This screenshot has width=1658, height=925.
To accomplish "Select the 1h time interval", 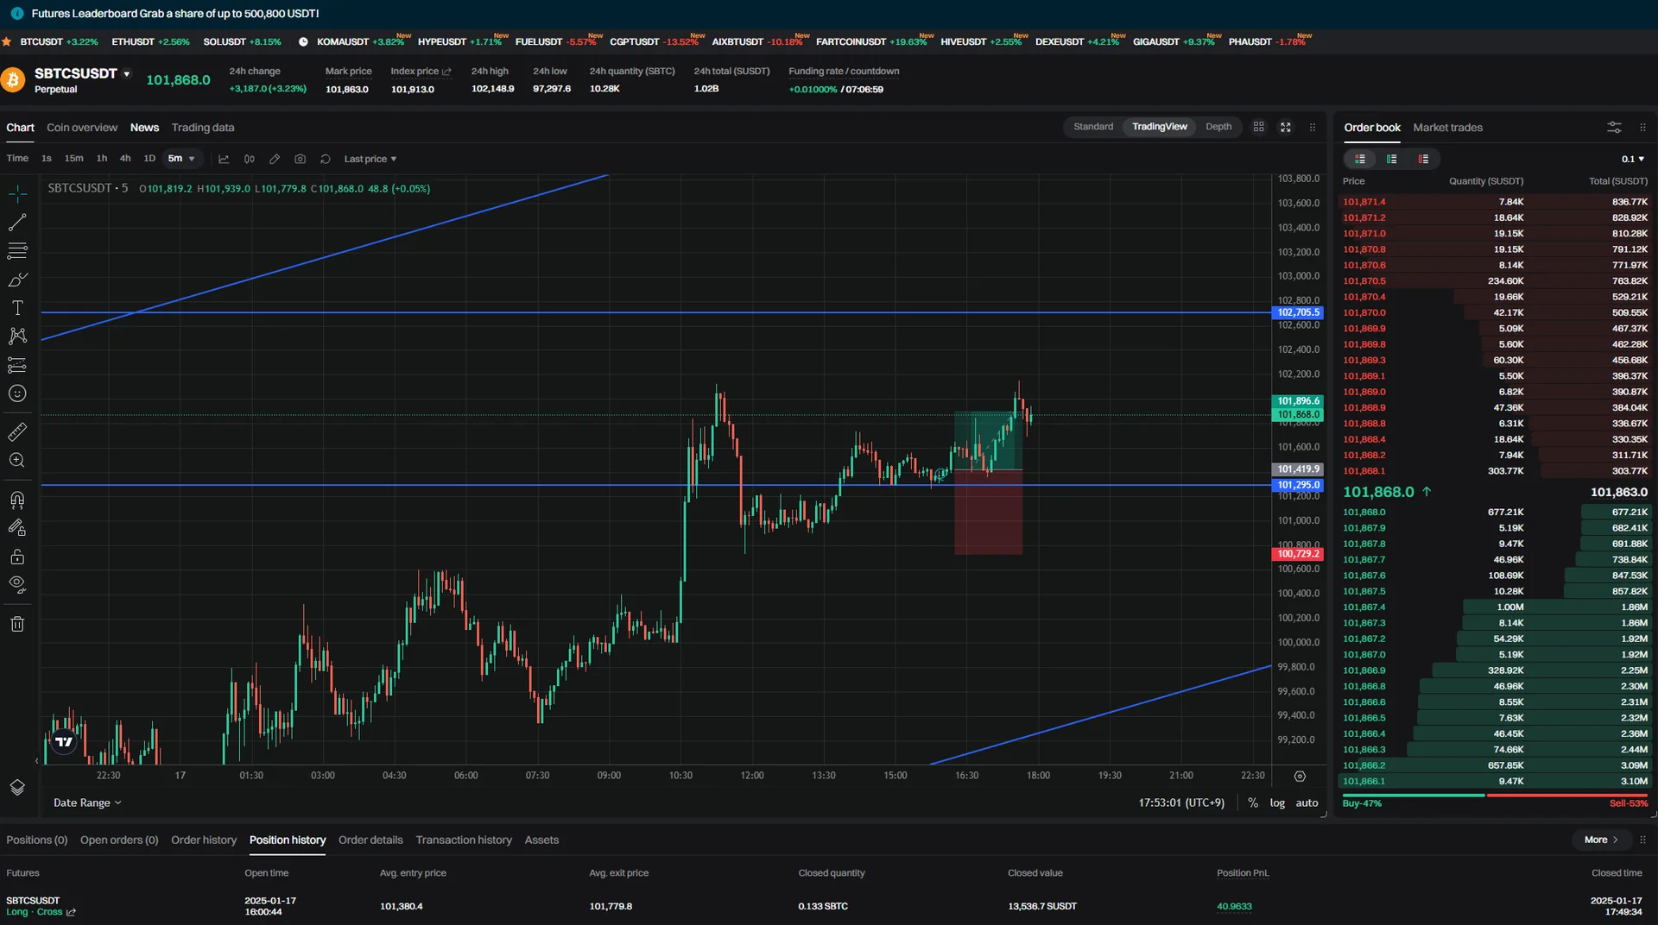I will [102, 159].
